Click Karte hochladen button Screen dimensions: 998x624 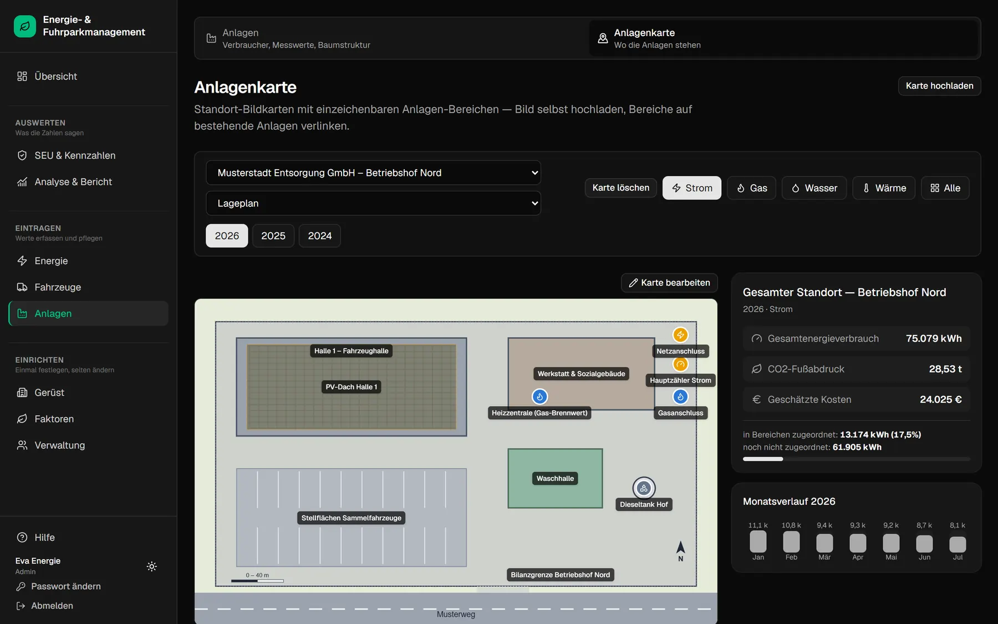939,86
